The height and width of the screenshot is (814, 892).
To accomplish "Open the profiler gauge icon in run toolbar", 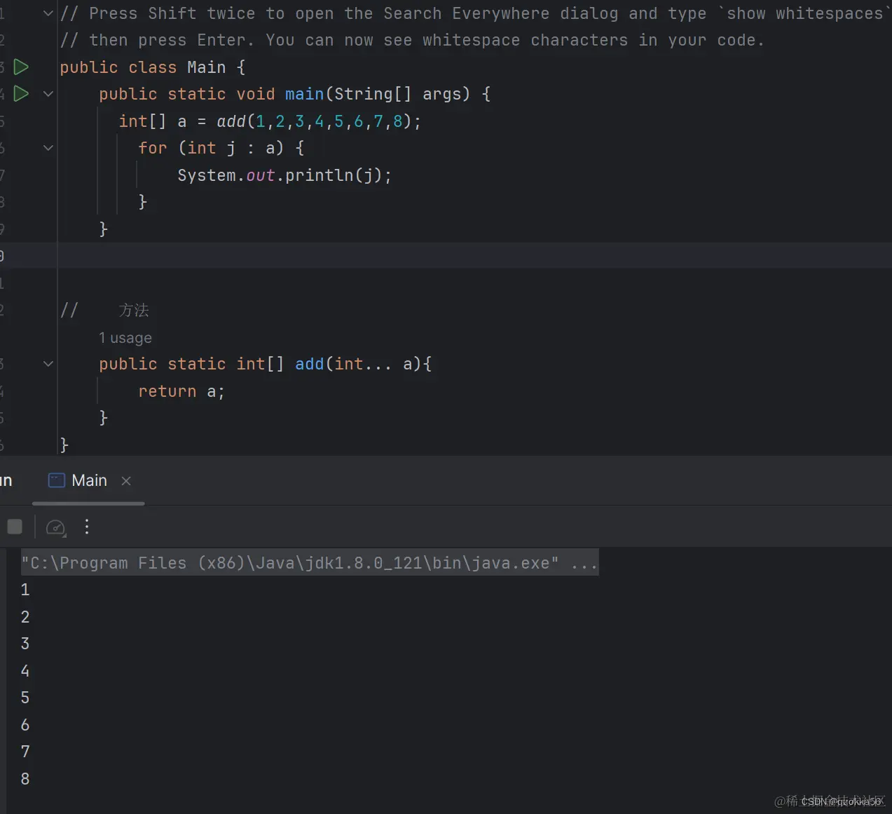I will 55,527.
